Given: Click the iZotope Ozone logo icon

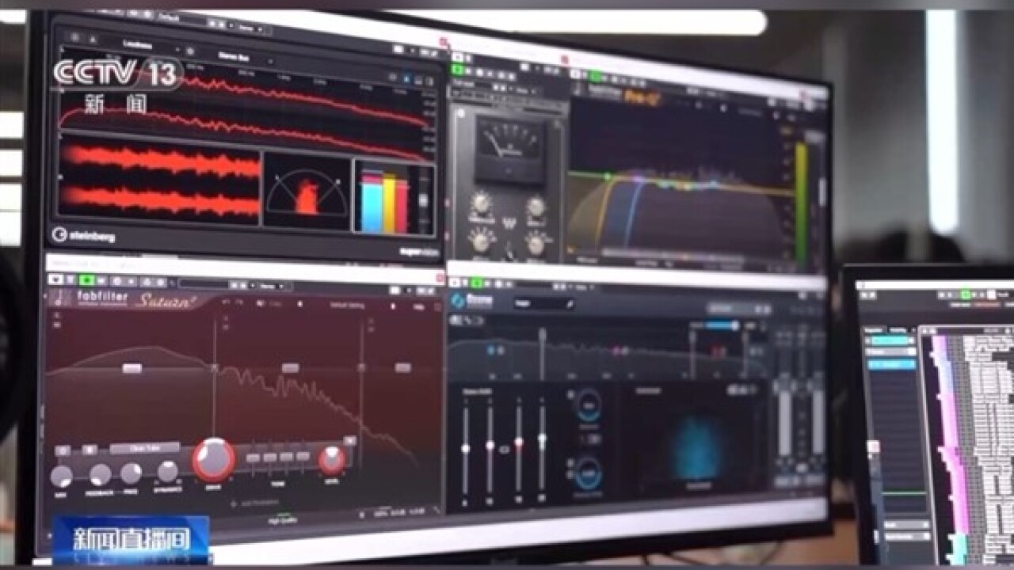Looking at the screenshot, I should click(x=459, y=302).
